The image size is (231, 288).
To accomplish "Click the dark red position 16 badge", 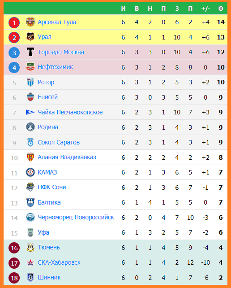I will click(14, 248).
